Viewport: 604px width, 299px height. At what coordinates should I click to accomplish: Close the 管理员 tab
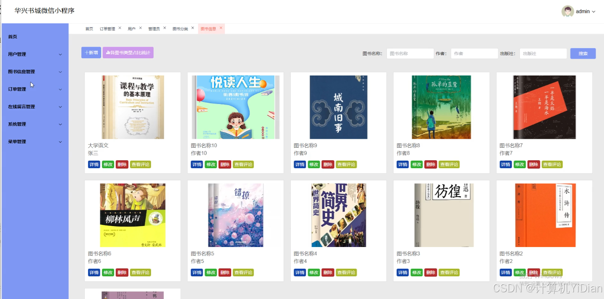click(x=164, y=28)
